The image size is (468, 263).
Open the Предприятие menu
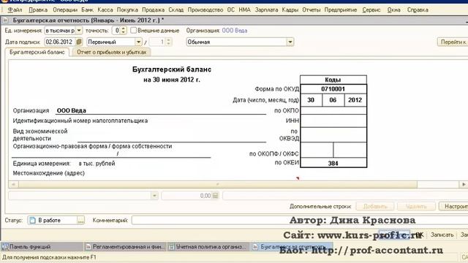[x=341, y=9]
